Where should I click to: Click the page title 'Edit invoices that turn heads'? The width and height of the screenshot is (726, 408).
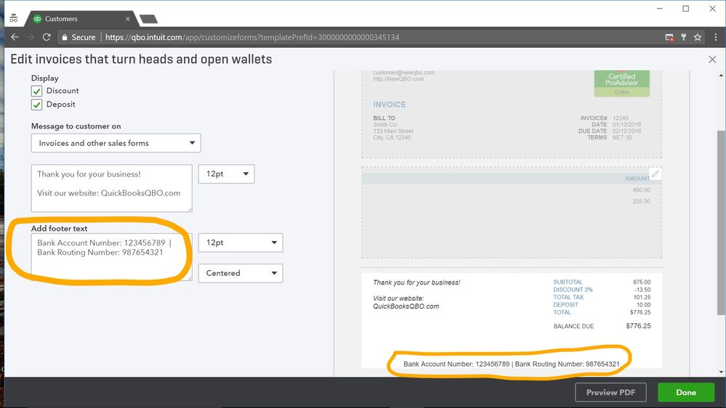(x=141, y=60)
